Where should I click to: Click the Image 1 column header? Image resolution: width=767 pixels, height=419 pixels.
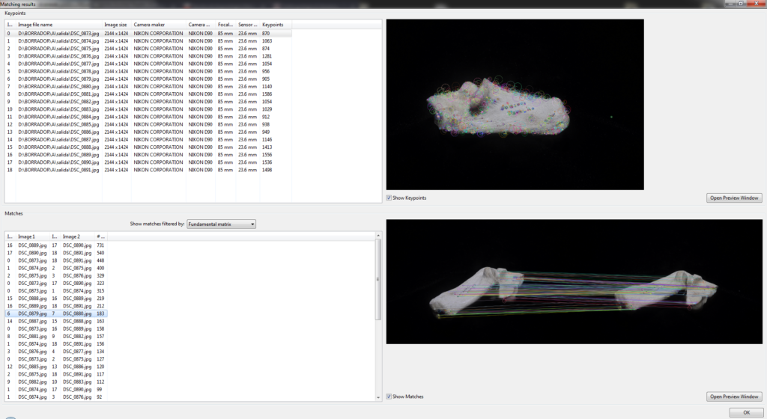(x=32, y=236)
